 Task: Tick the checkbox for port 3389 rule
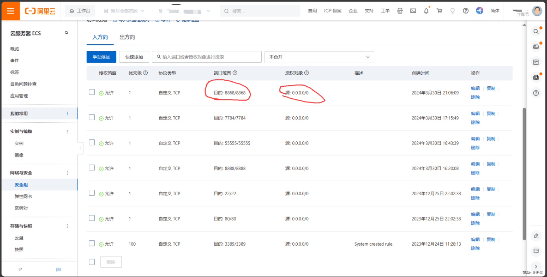point(92,243)
